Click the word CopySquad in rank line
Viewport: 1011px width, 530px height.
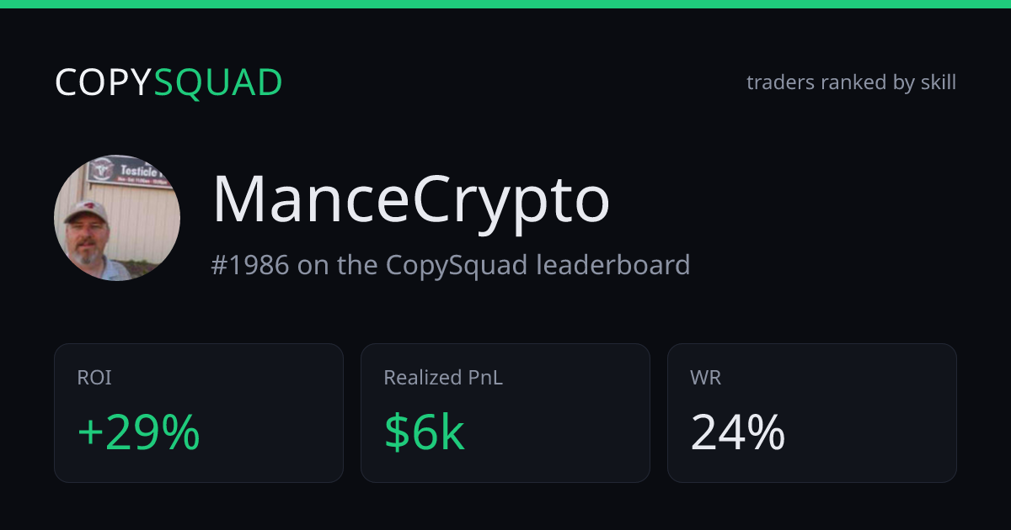(x=457, y=265)
